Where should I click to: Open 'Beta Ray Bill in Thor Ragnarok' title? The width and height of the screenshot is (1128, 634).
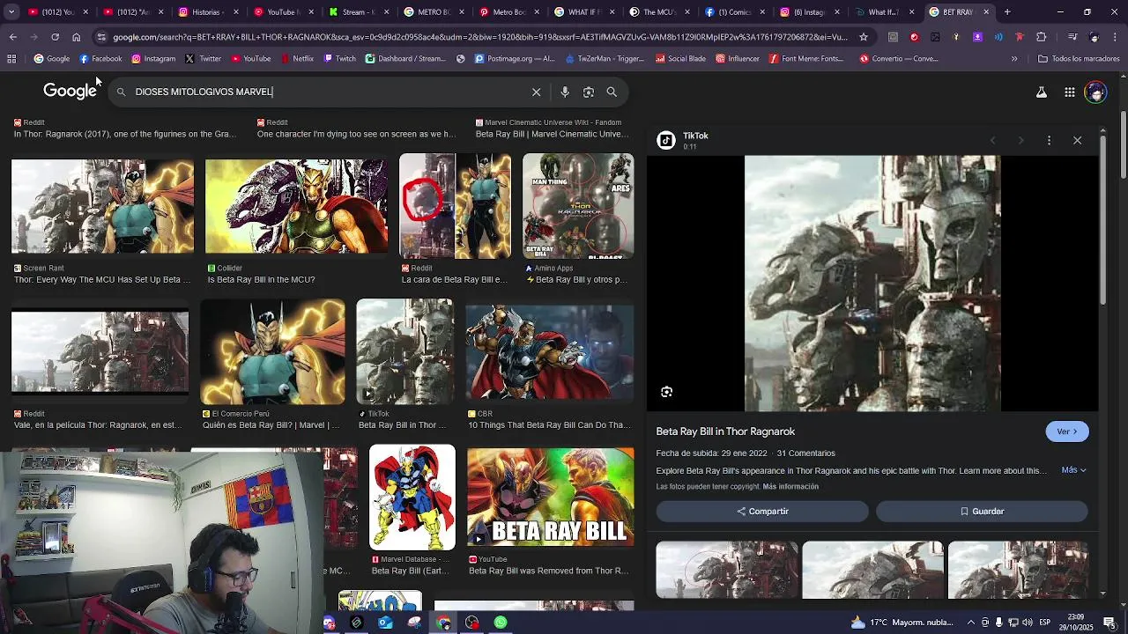[725, 431]
